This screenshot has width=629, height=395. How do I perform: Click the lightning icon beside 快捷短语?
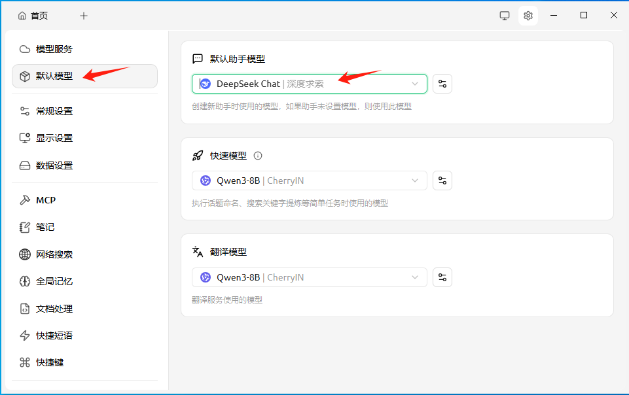tap(24, 335)
